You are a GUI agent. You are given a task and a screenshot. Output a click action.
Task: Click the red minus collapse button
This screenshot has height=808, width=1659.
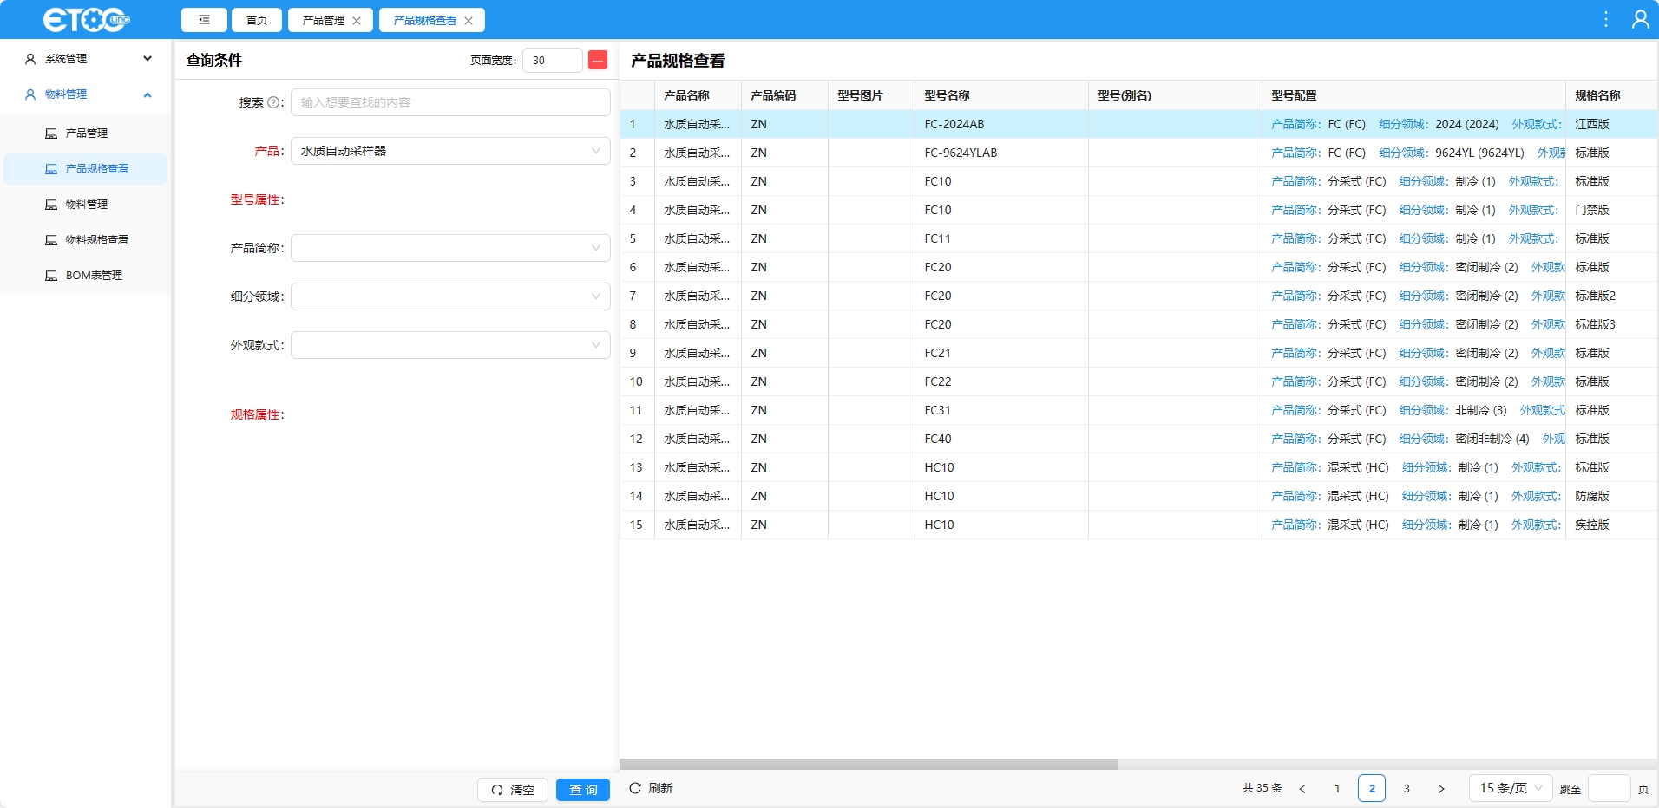(x=598, y=60)
